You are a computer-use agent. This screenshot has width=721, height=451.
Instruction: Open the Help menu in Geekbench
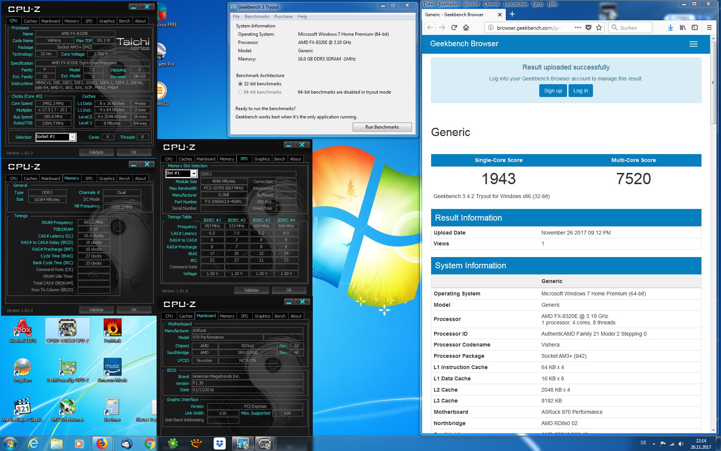click(302, 17)
